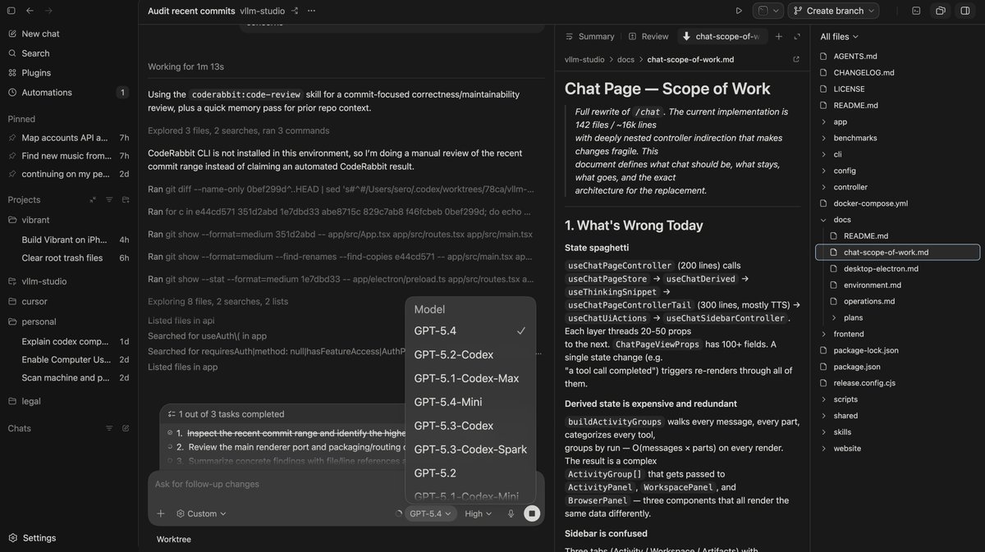Toggle the terminal panel icon

[916, 11]
